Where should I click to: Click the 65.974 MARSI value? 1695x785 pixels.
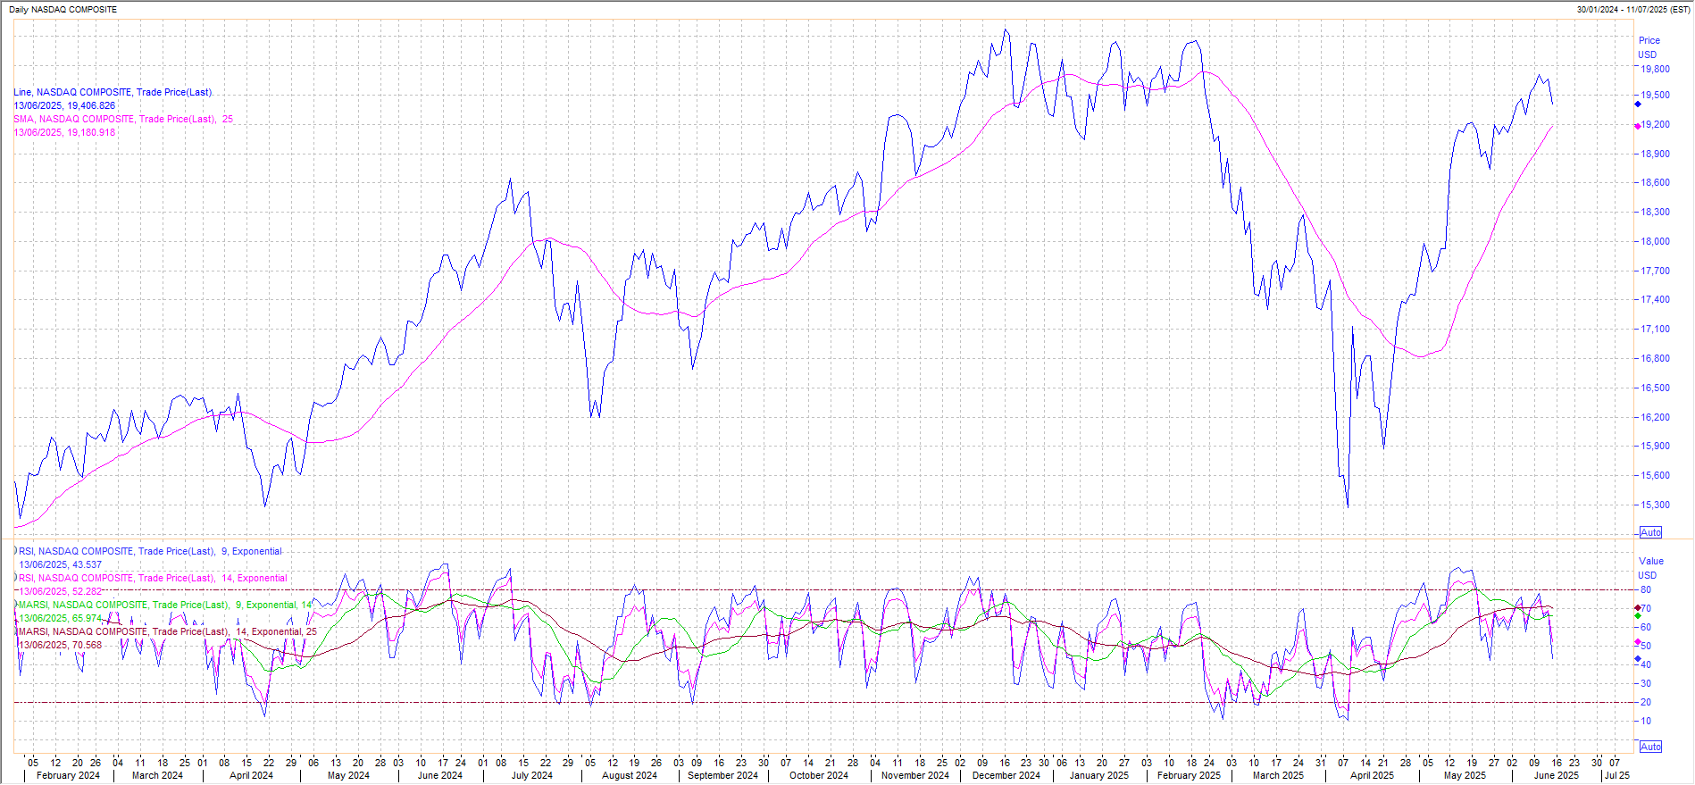pos(87,618)
